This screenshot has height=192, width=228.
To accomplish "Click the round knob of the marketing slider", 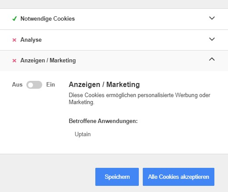I will 31,85.
